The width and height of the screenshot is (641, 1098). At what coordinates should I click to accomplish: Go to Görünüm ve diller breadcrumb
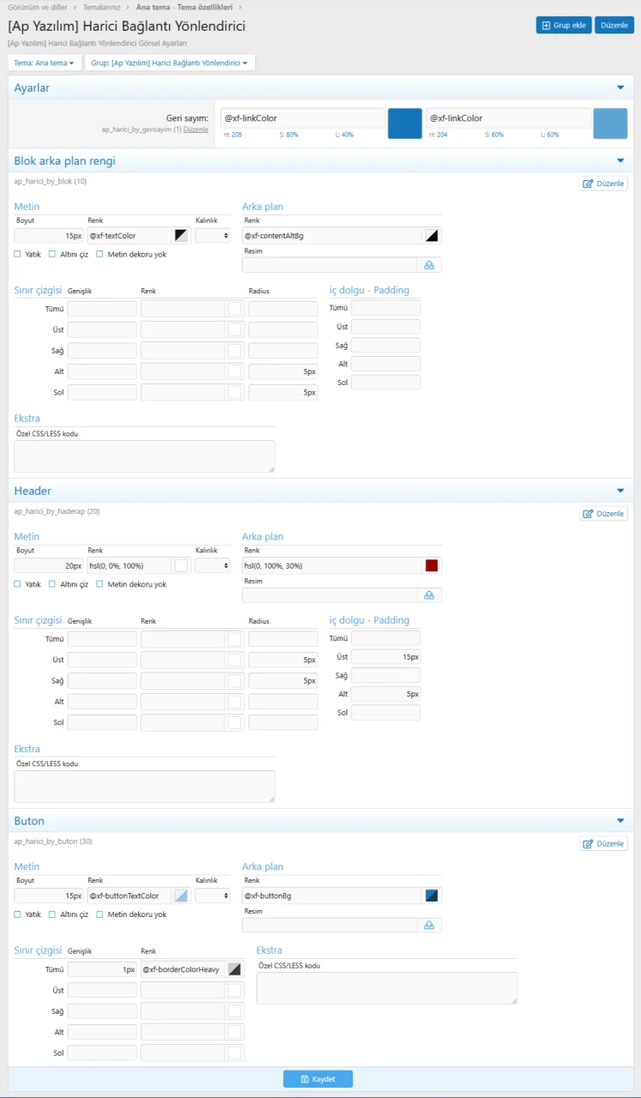pyautogui.click(x=37, y=7)
